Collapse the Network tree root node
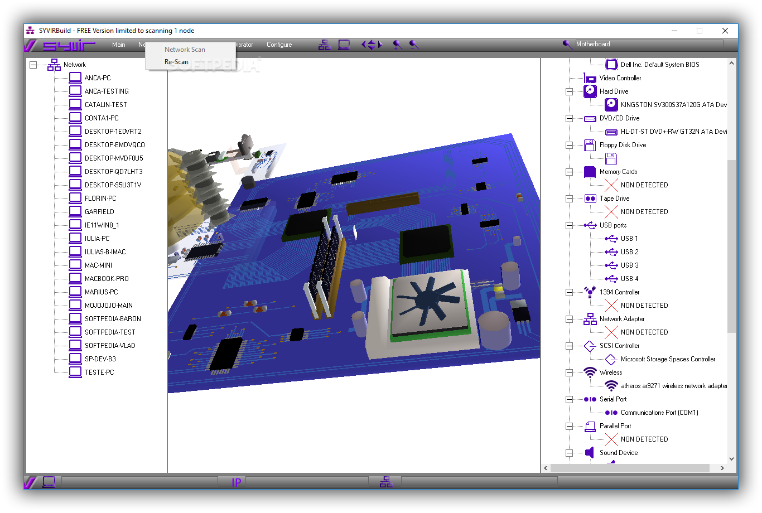Viewport: 762px width, 513px height. [33, 65]
